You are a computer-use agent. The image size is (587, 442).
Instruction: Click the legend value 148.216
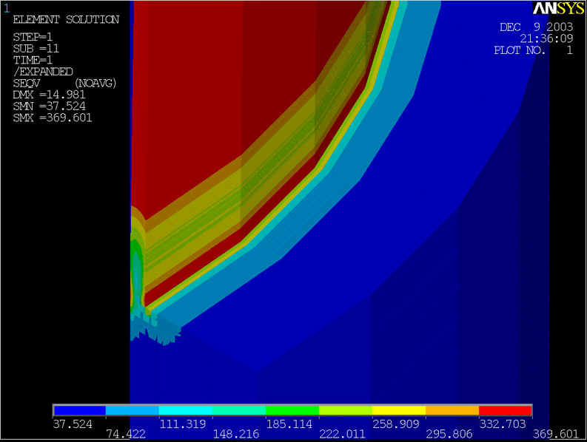[x=236, y=434]
